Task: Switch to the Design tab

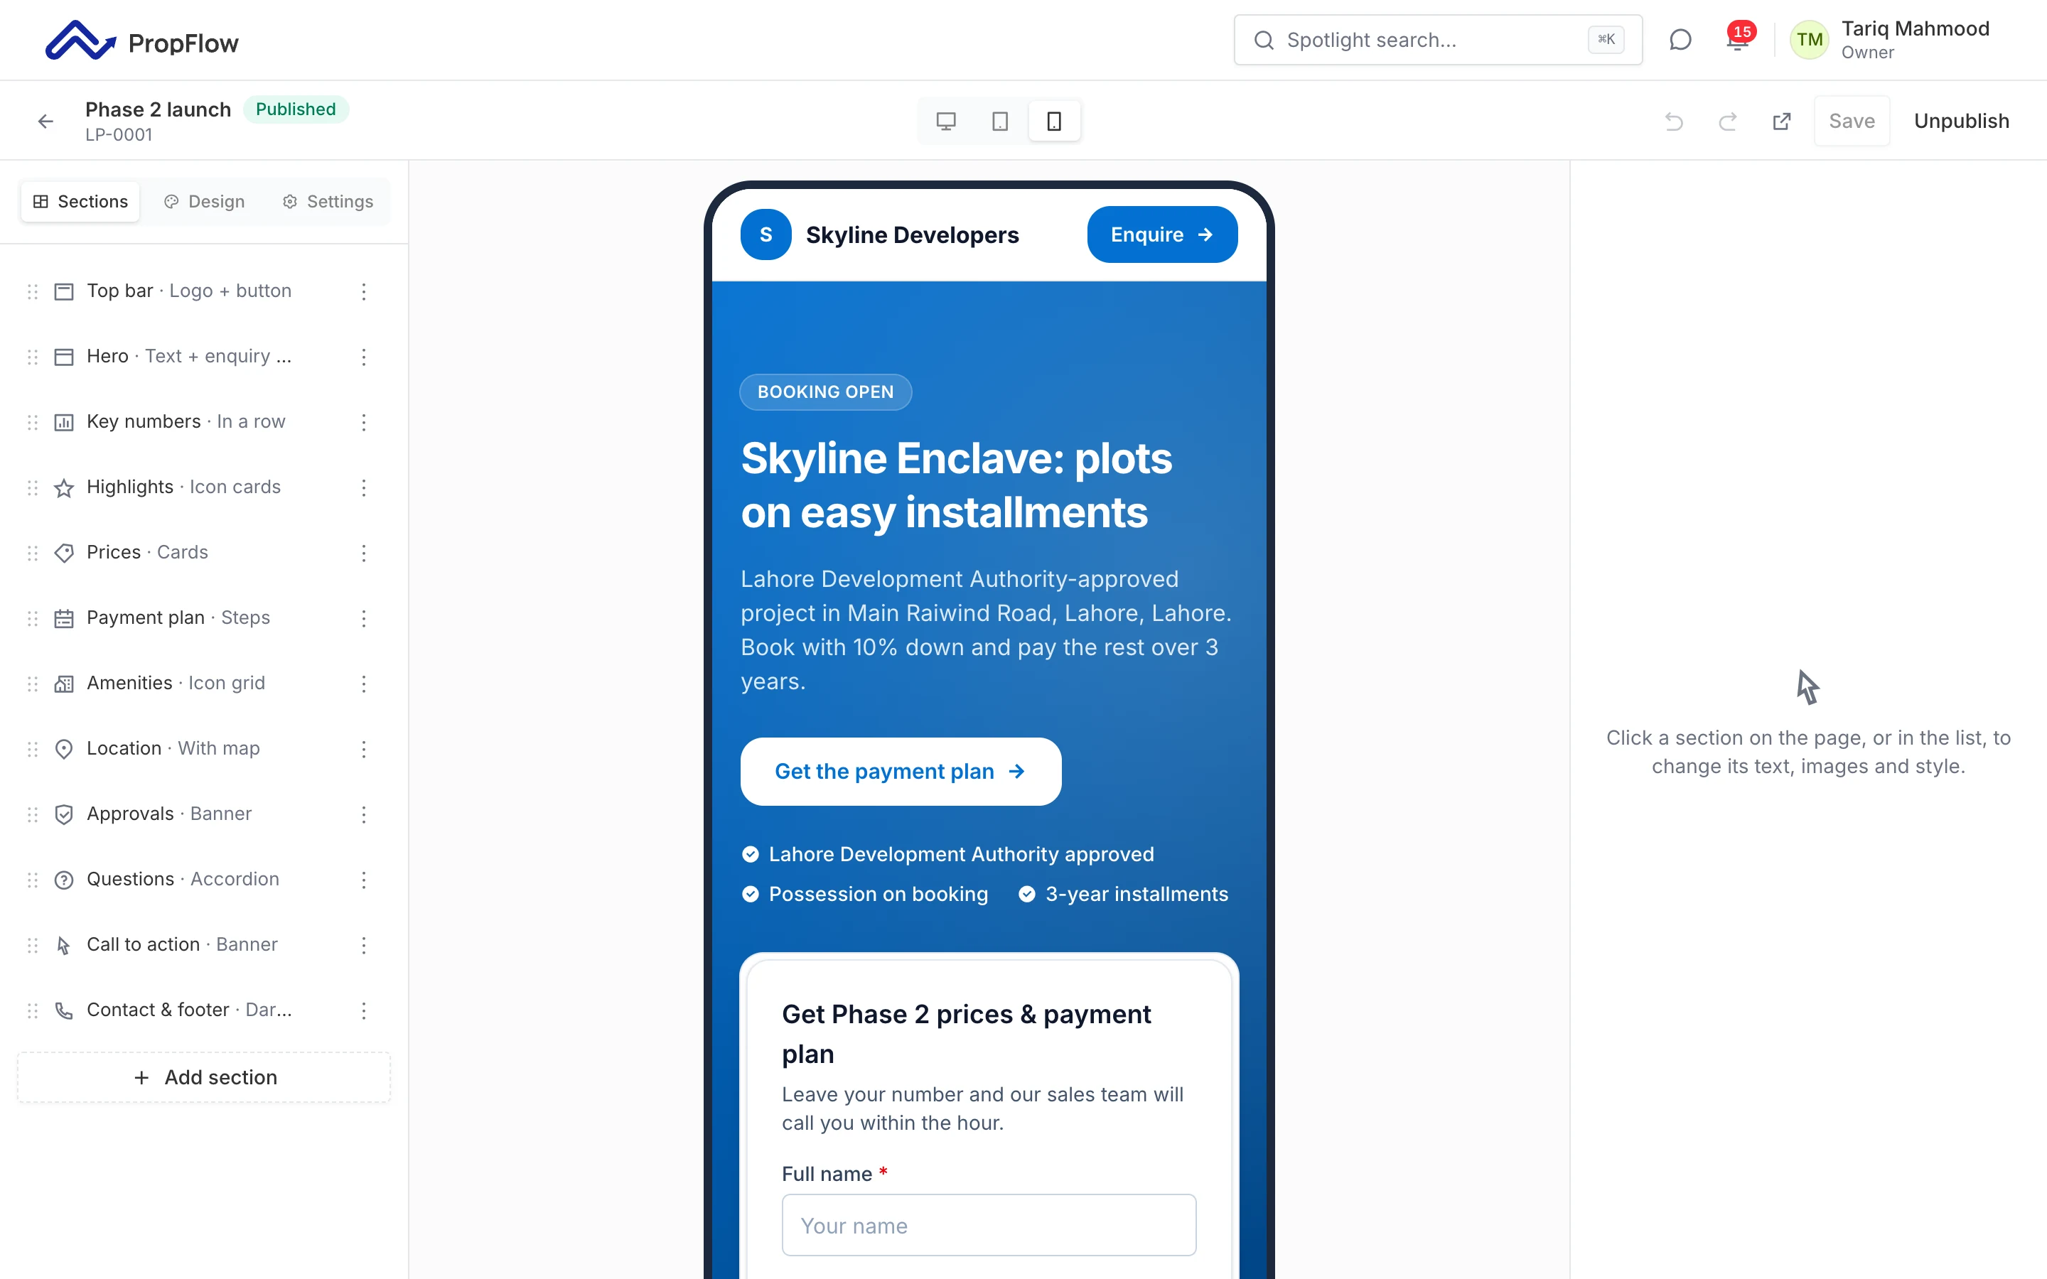Action: point(204,201)
